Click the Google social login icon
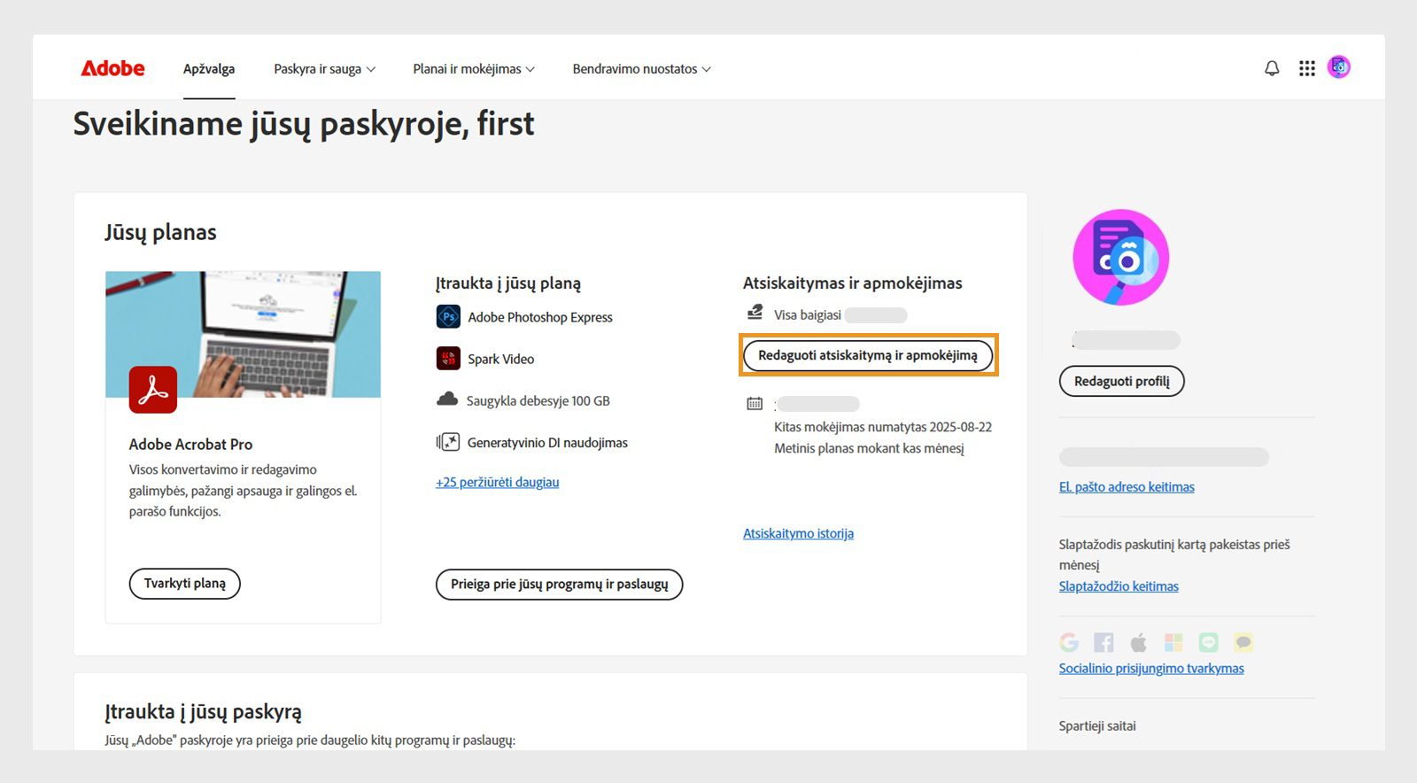The image size is (1417, 783). [1069, 642]
